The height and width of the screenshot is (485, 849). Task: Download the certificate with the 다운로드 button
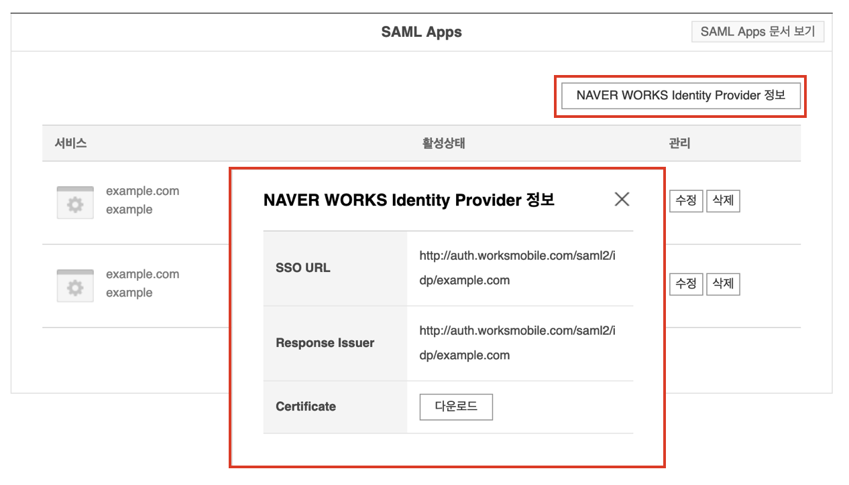point(456,407)
